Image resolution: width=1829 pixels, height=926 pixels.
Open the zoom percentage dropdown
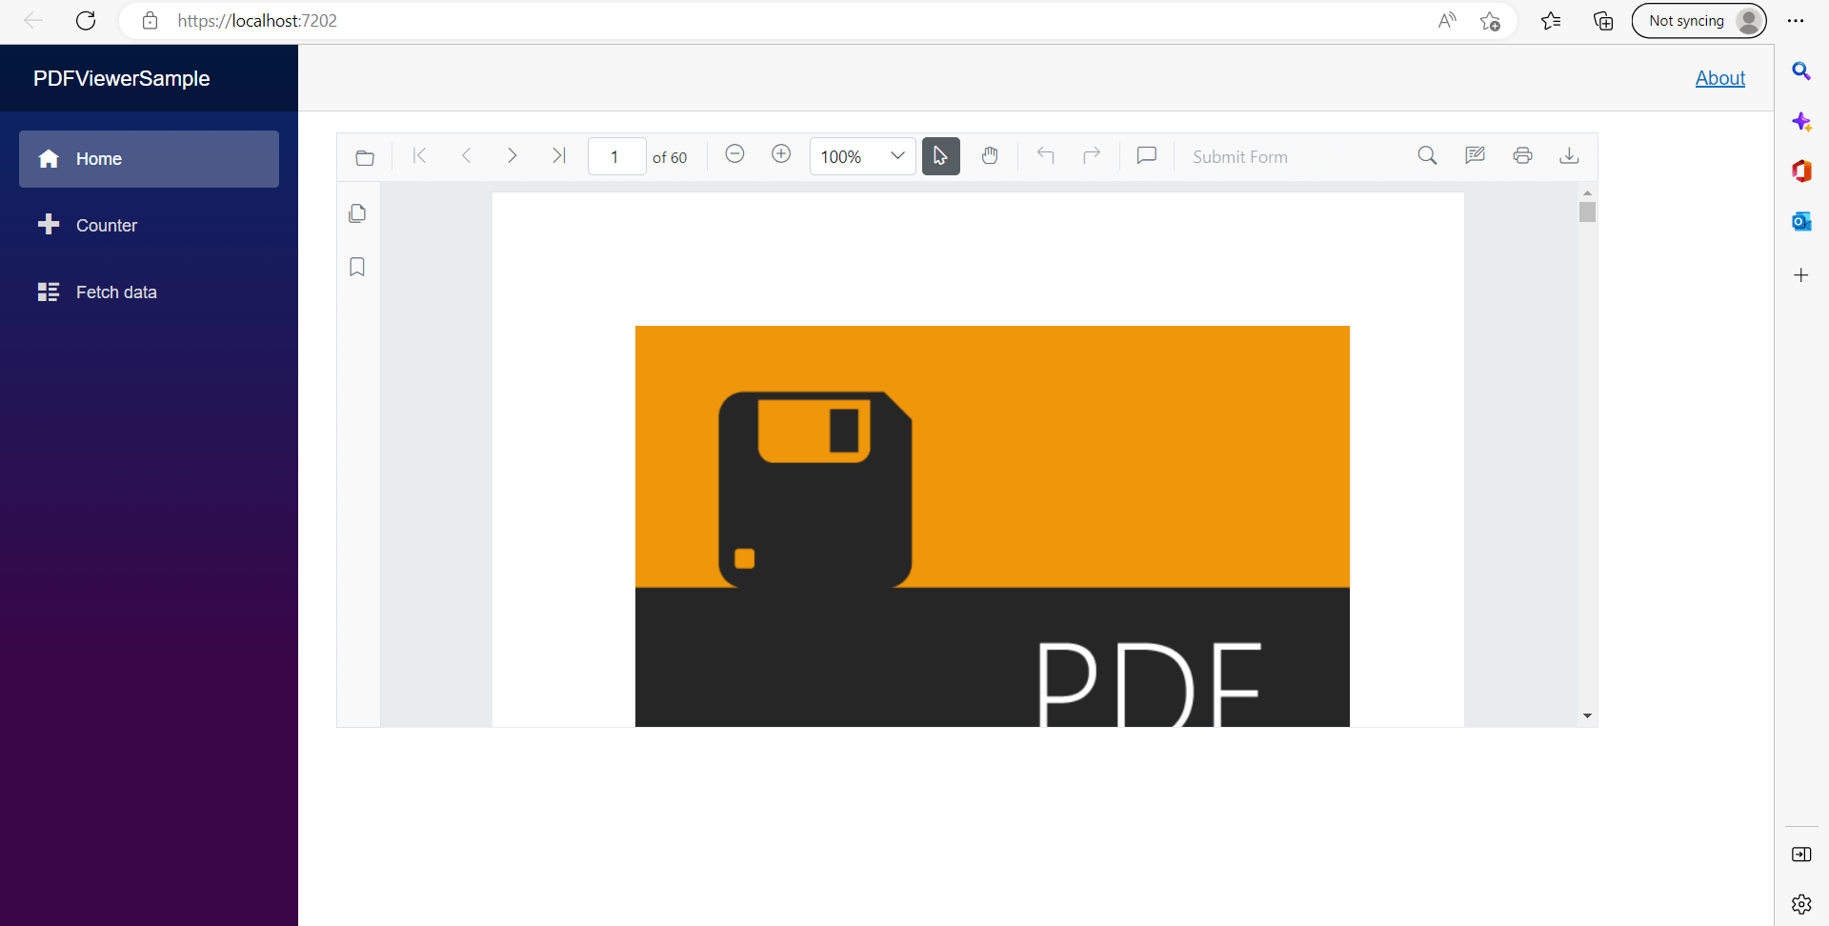coord(895,155)
